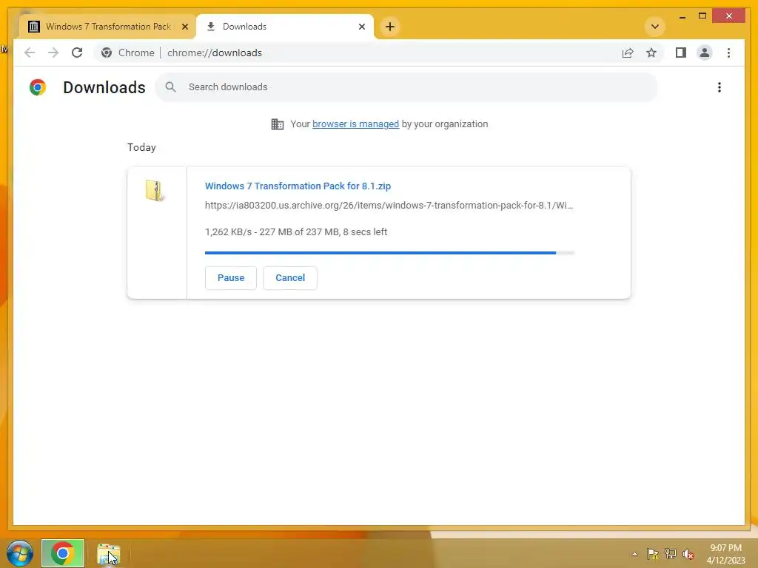Pause the zip download

[x=231, y=278]
